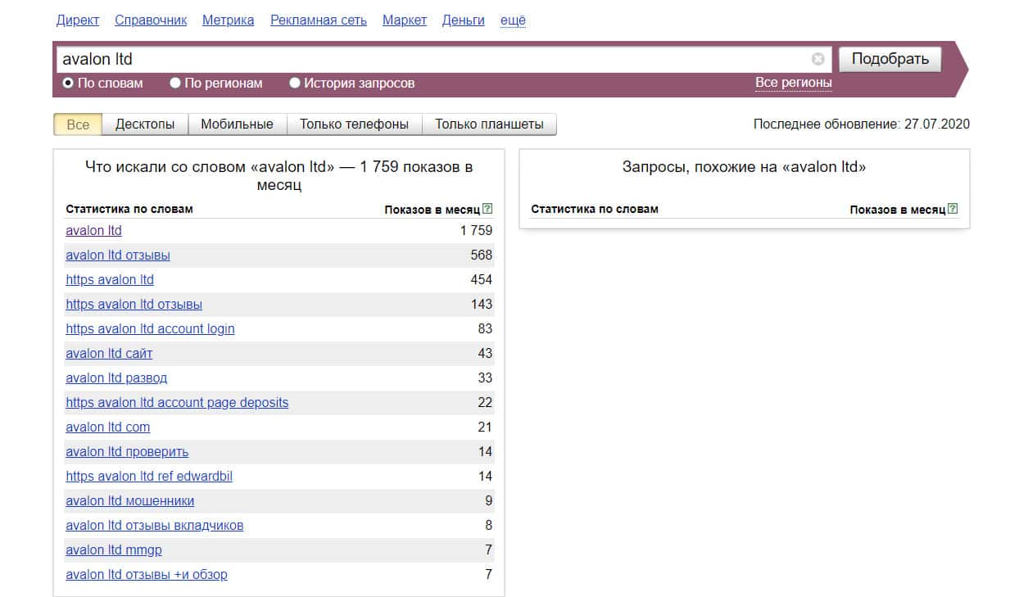This screenshot has height=597, width=1019.
Task: Select the 'По словам' radio button
Action: pyautogui.click(x=69, y=83)
